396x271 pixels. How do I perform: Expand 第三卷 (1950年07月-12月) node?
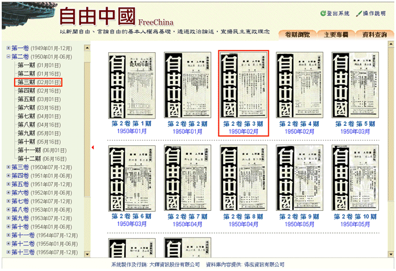(x=8, y=167)
